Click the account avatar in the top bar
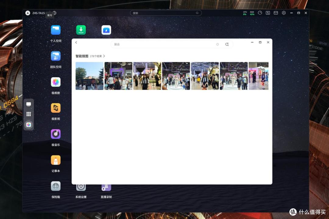Viewport: 329px width, 219px height. pyautogui.click(x=28, y=13)
